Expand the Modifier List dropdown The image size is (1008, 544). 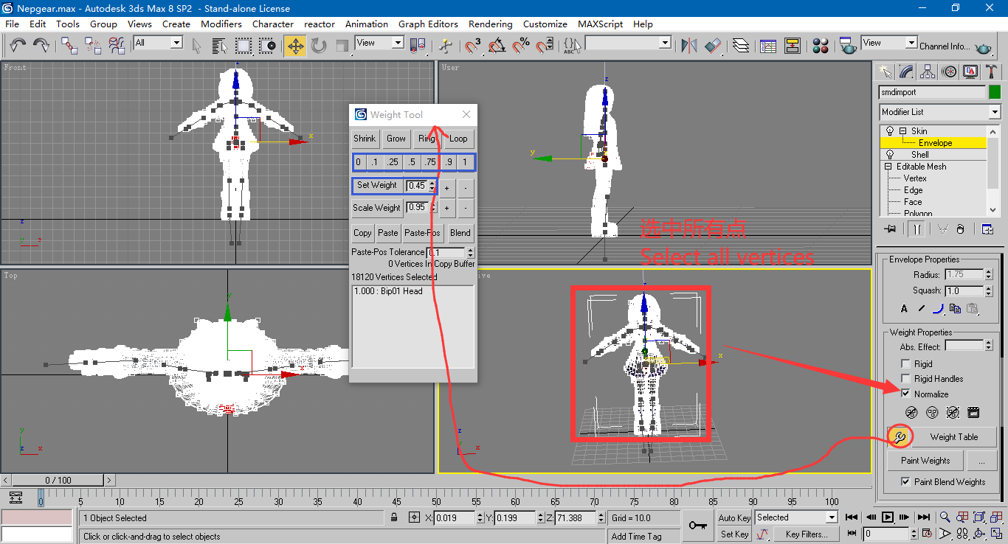coord(994,112)
